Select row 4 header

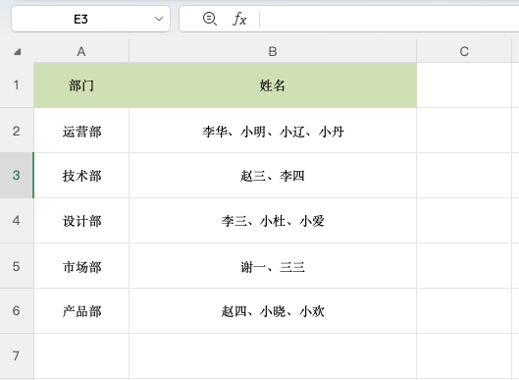coord(17,221)
